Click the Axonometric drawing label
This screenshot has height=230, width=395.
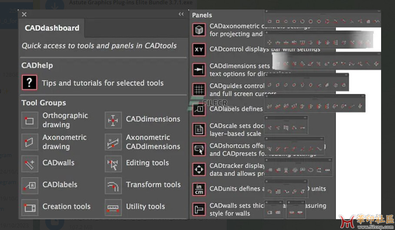(x=64, y=142)
